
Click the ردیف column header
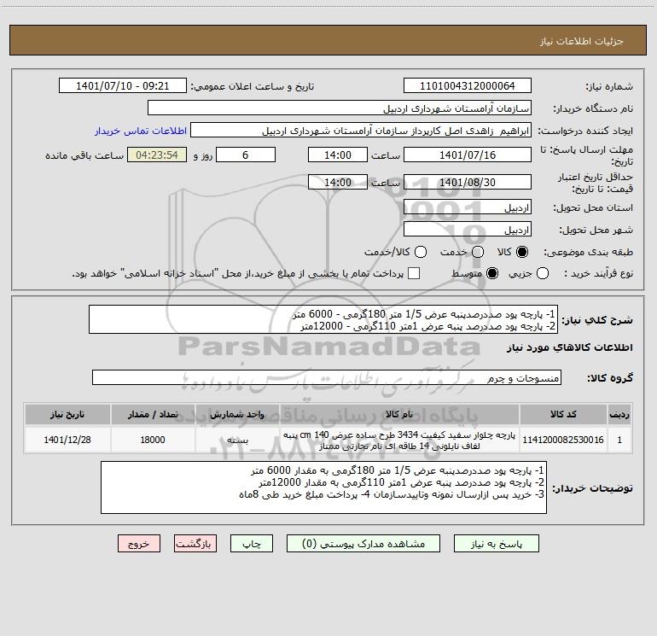(619, 414)
